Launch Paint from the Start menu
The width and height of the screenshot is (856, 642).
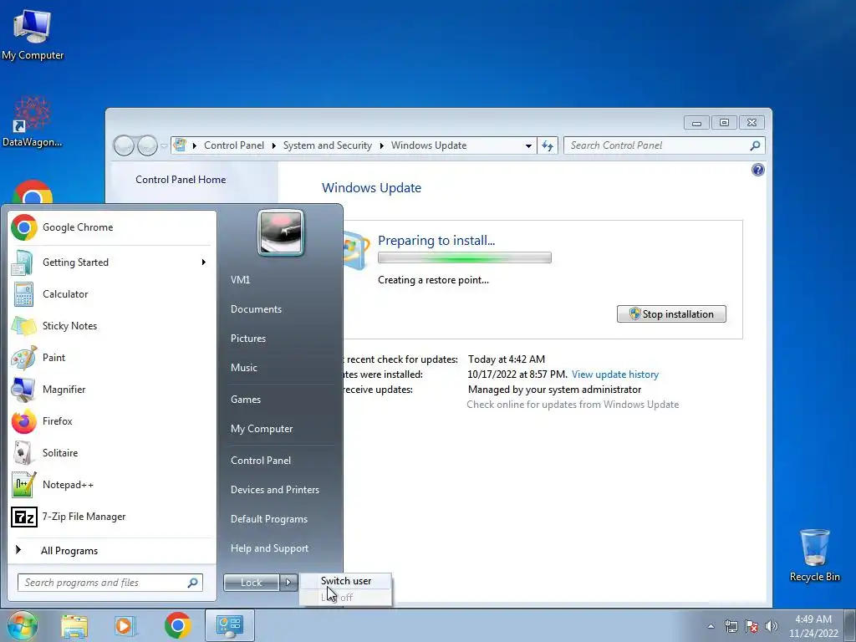point(112,358)
